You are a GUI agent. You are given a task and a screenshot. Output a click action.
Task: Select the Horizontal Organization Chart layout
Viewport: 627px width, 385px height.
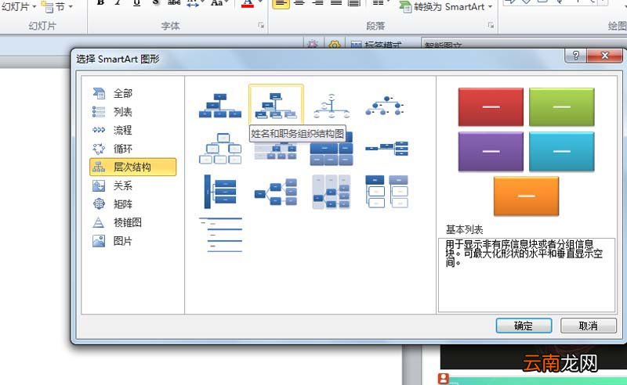[386, 148]
